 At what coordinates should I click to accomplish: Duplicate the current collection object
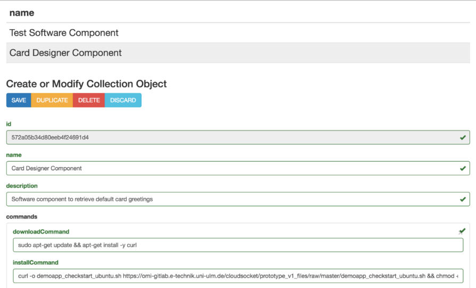pyautogui.click(x=52, y=100)
